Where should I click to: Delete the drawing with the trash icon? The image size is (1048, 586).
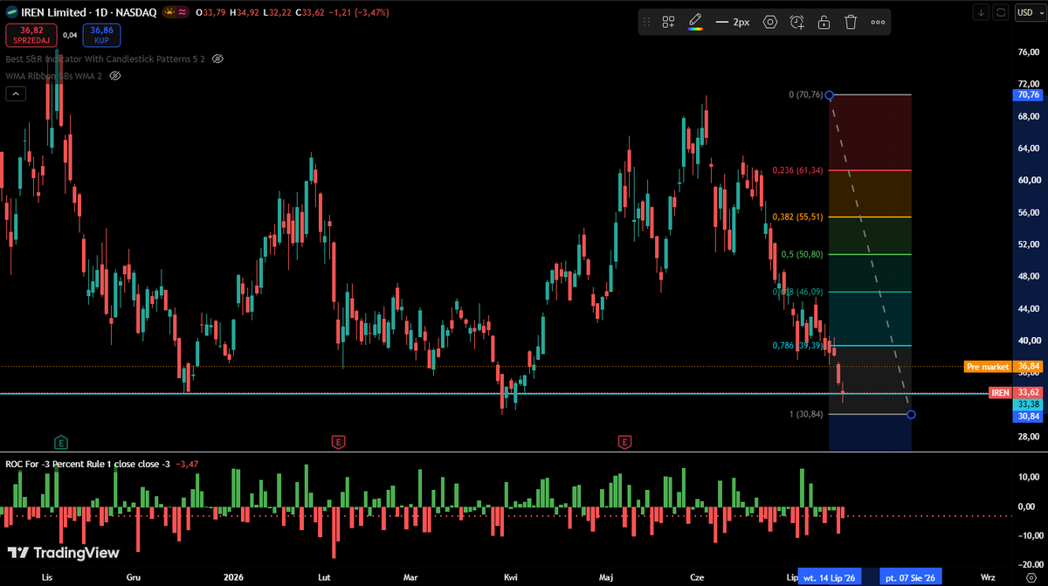pos(851,22)
